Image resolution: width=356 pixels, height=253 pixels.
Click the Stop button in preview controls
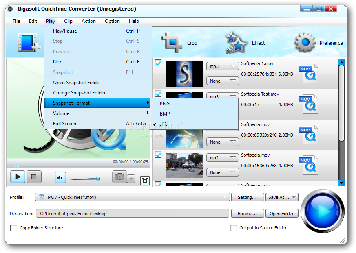34,177
